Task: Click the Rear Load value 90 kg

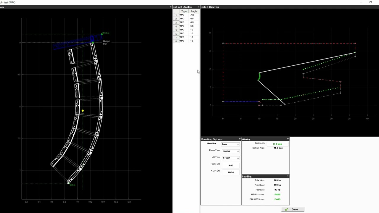Action: click(277, 190)
